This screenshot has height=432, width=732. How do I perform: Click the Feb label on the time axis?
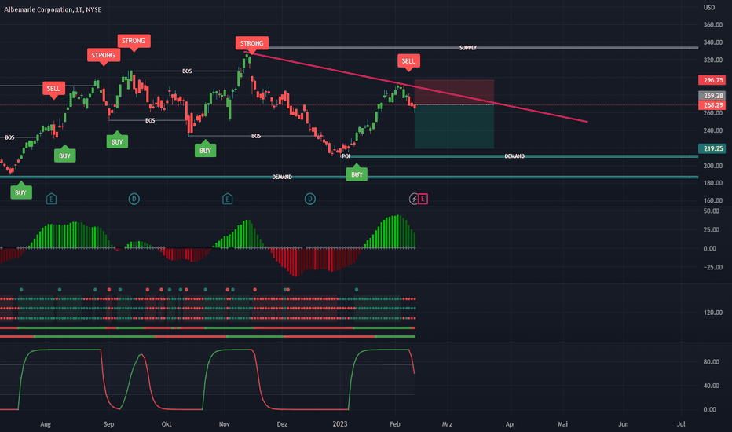click(395, 424)
